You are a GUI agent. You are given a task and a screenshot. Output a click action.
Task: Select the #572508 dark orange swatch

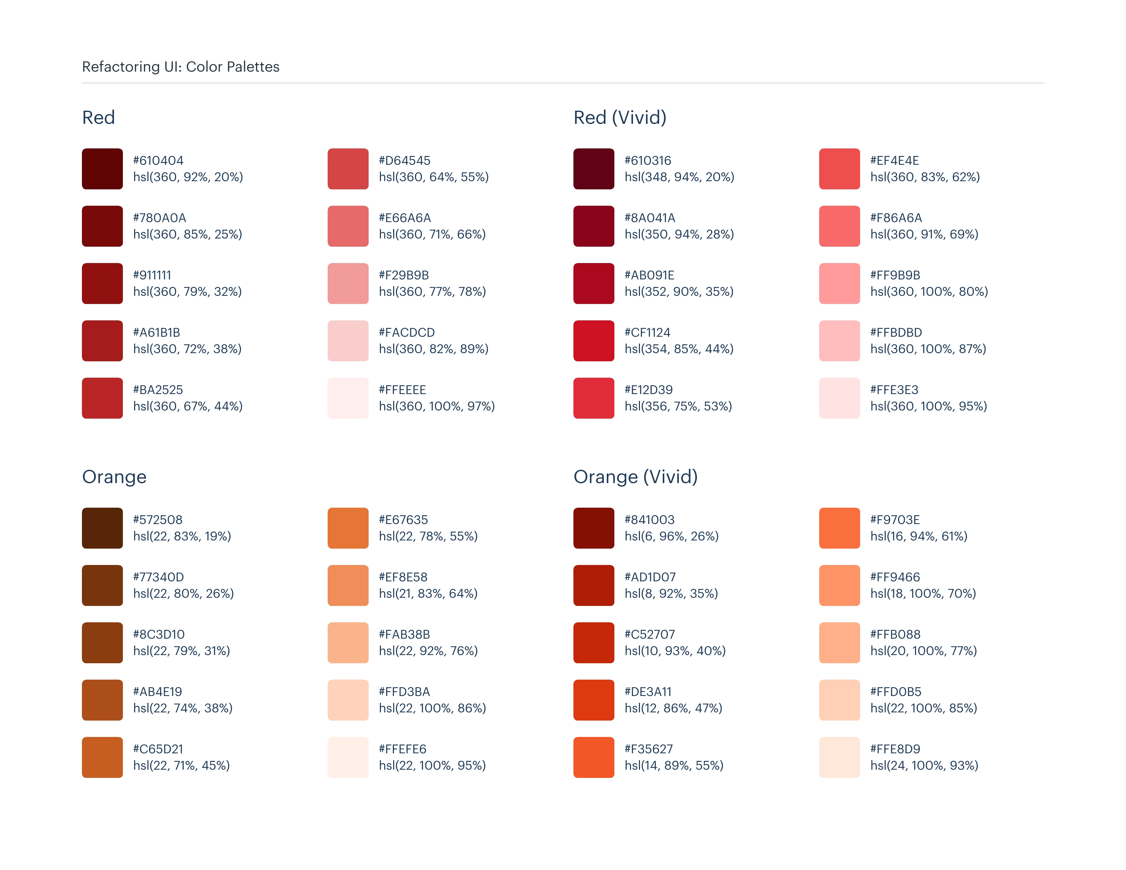[102, 528]
